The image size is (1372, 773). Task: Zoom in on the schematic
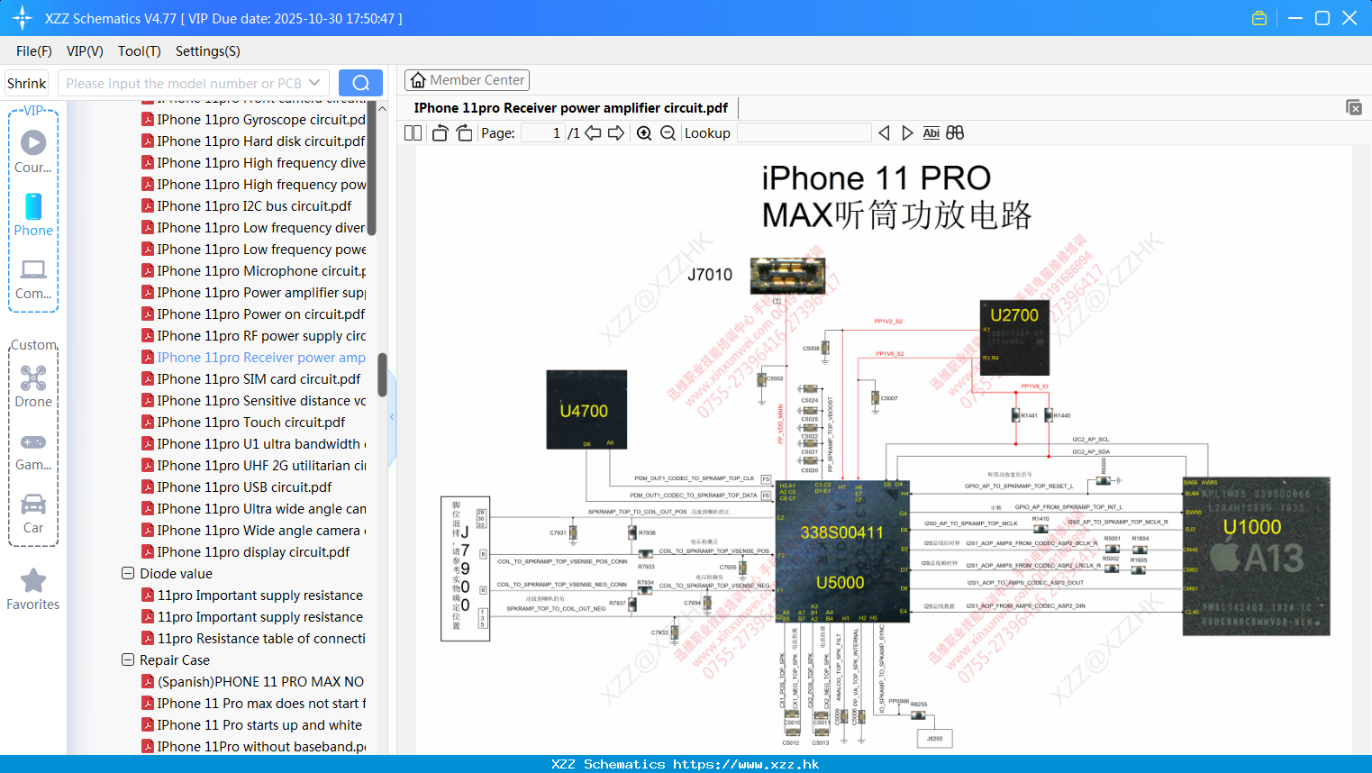click(644, 133)
